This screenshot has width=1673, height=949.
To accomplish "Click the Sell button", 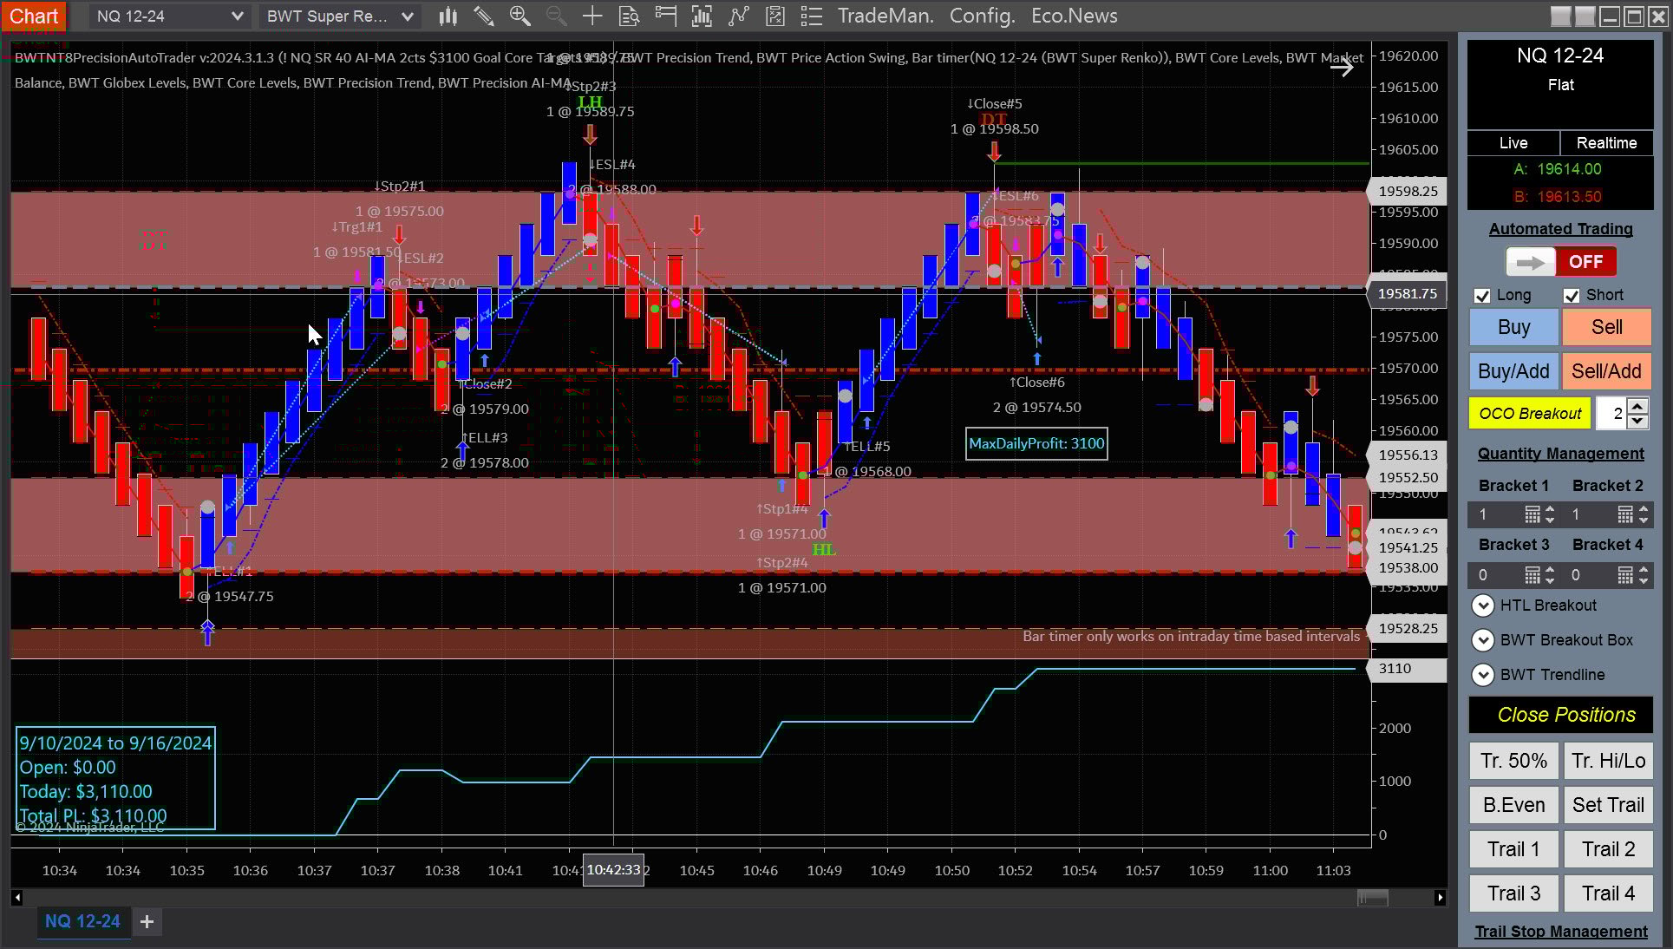I will click(1607, 327).
